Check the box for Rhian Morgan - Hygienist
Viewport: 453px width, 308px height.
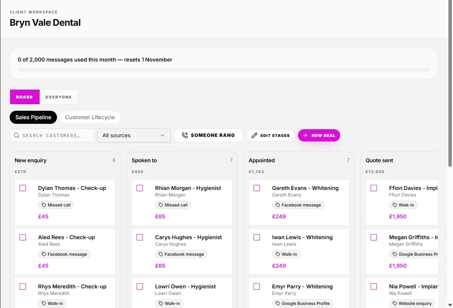pos(140,188)
